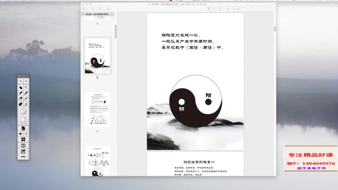
Task: Click the Preview window title text
Action: click(x=179, y=4)
